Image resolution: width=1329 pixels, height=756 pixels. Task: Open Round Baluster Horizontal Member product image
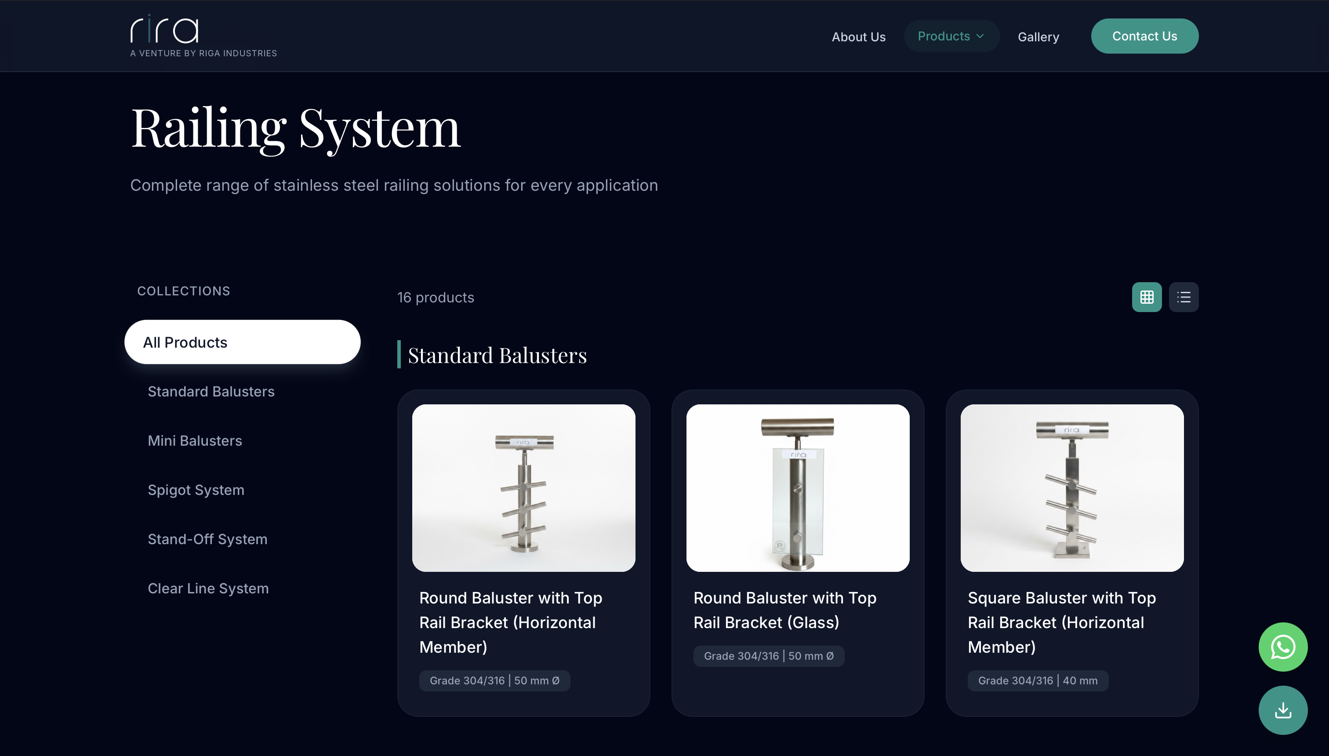(523, 487)
